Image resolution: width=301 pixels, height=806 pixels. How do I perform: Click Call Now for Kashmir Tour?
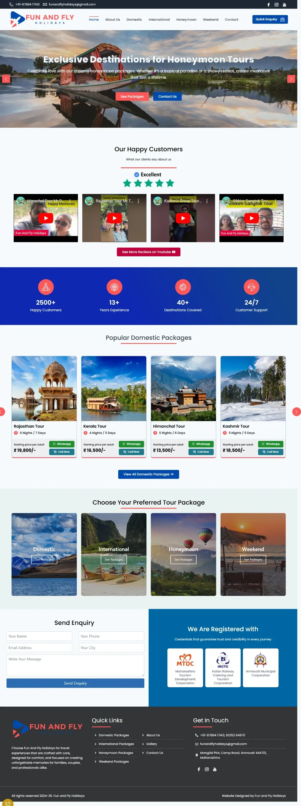(271, 452)
